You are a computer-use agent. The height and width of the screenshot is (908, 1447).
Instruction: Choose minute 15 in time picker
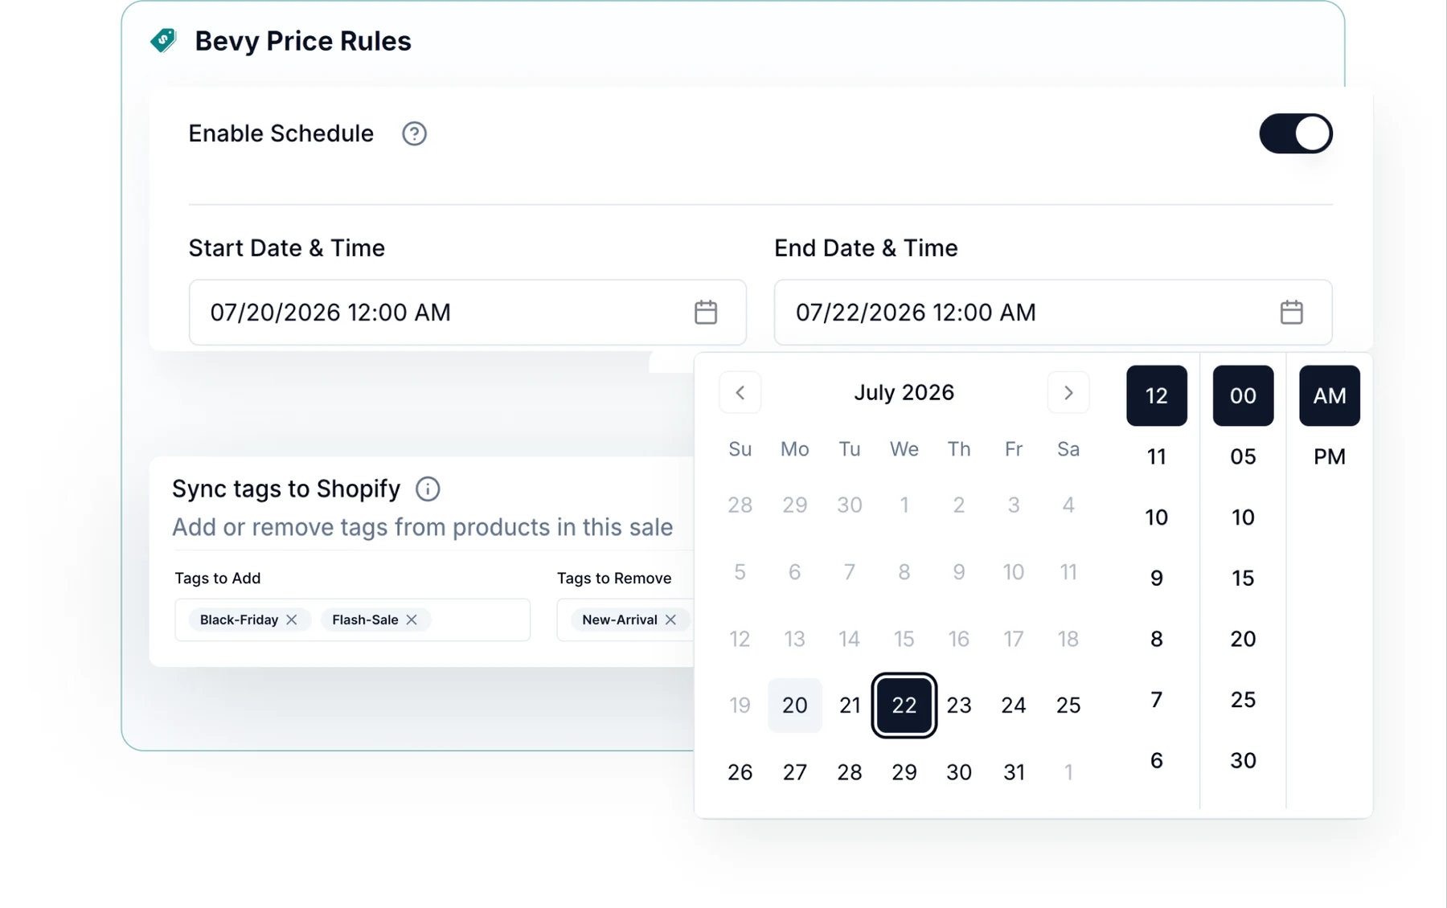point(1244,578)
